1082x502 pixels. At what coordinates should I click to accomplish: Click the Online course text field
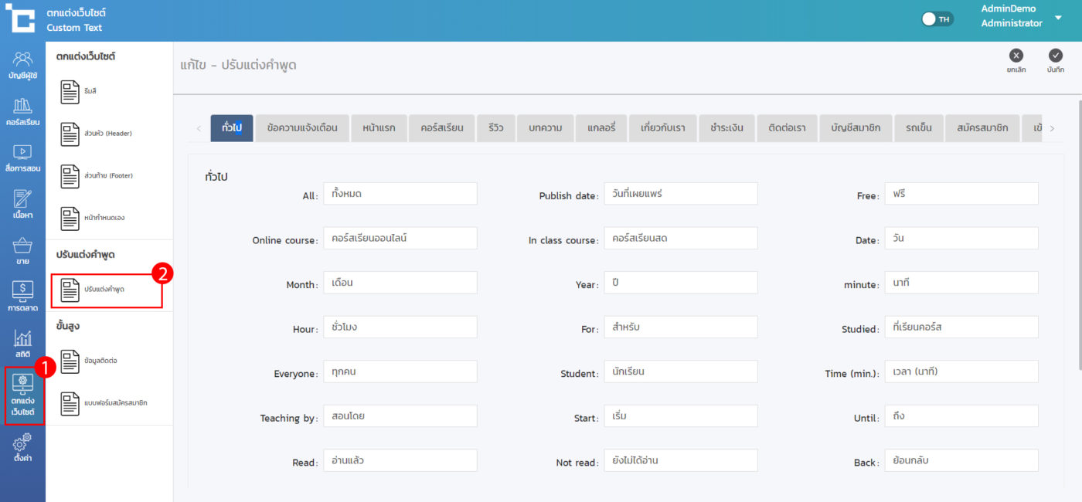pyautogui.click(x=400, y=239)
